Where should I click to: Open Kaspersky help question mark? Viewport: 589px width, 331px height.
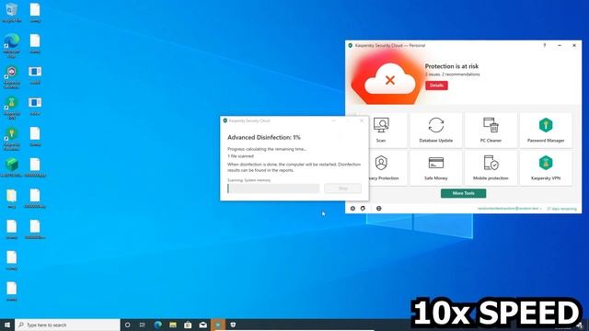click(544, 45)
